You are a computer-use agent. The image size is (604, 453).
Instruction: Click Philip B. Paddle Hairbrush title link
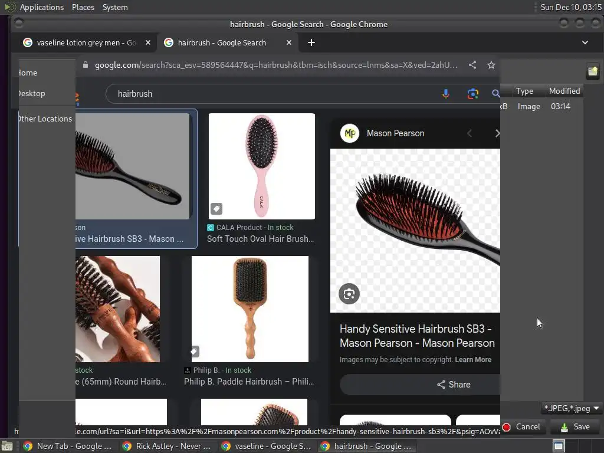[249, 382]
